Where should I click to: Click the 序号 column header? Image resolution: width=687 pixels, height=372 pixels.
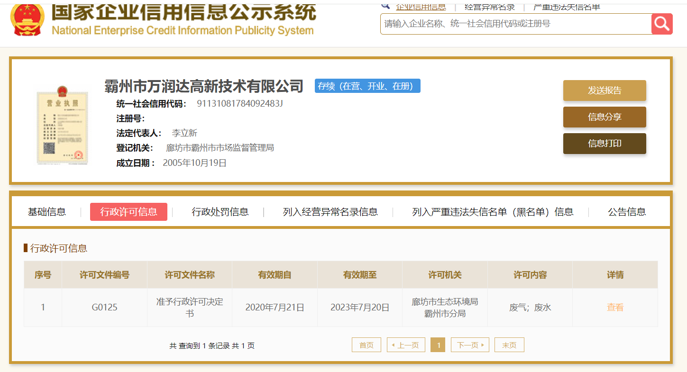point(43,275)
